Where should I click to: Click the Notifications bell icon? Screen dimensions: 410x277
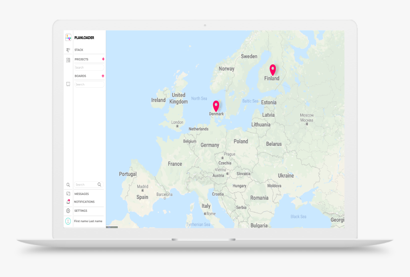[68, 202]
